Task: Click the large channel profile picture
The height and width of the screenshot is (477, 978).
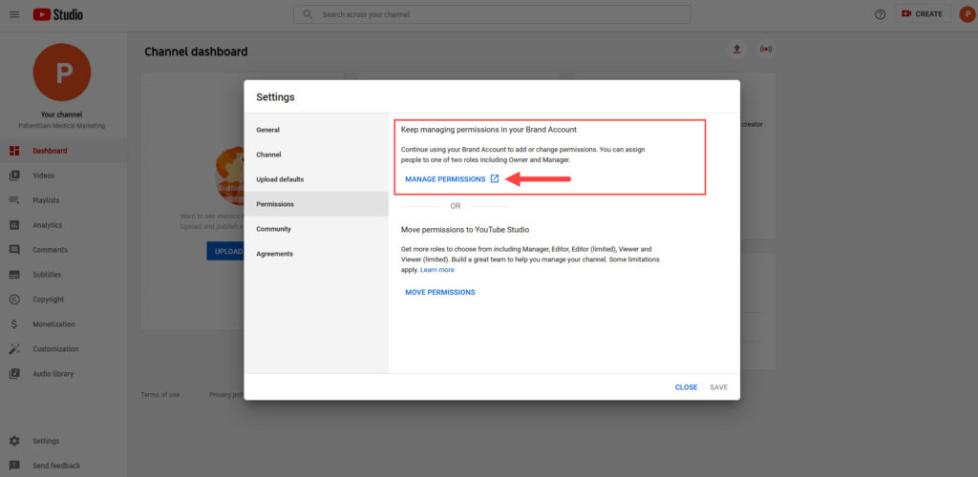Action: 62,73
